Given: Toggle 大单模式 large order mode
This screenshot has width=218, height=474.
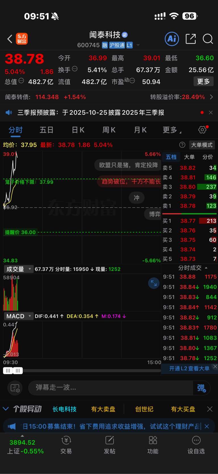Looking at the screenshot, I should [x=202, y=145].
